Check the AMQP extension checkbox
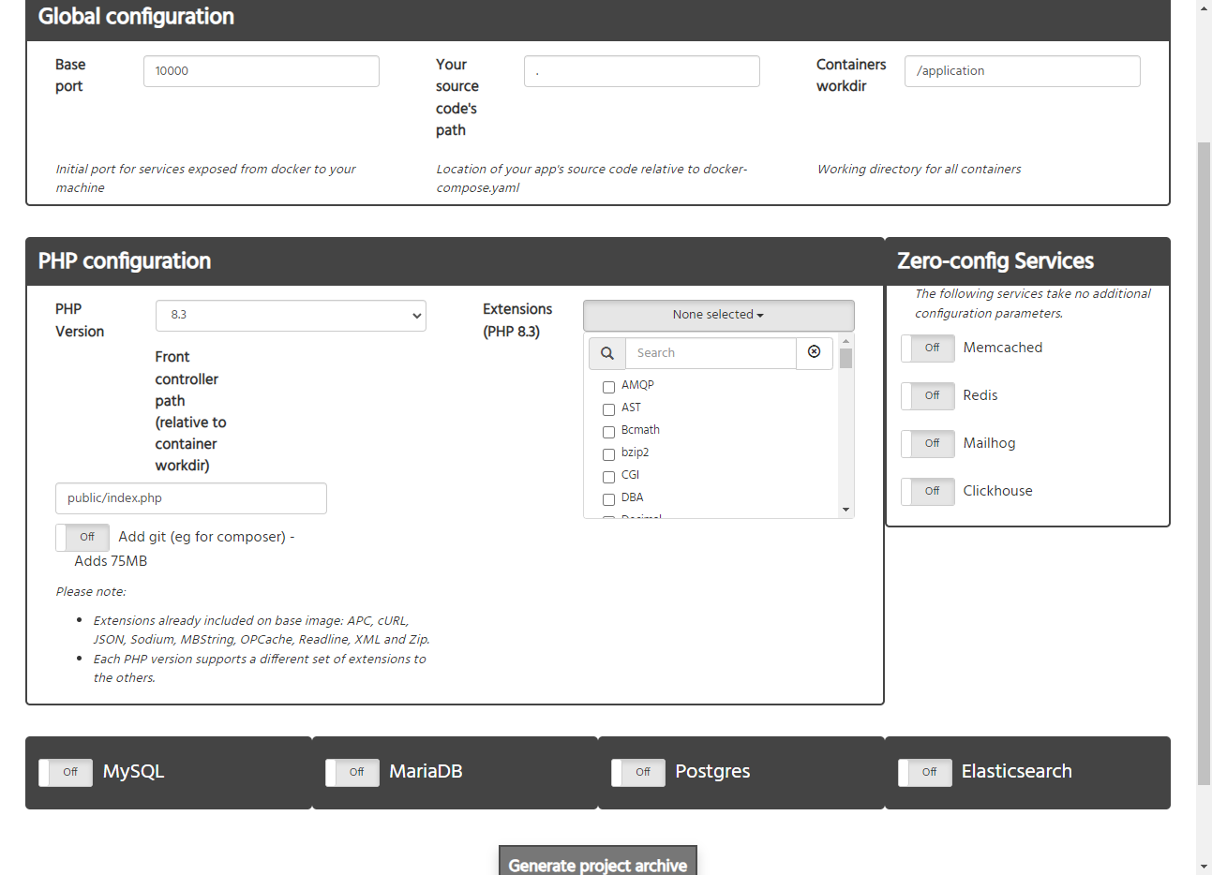The width and height of the screenshot is (1212, 875). coord(608,387)
